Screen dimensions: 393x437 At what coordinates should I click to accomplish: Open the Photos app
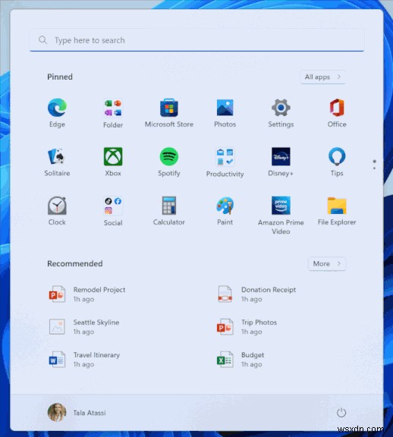pyautogui.click(x=225, y=113)
